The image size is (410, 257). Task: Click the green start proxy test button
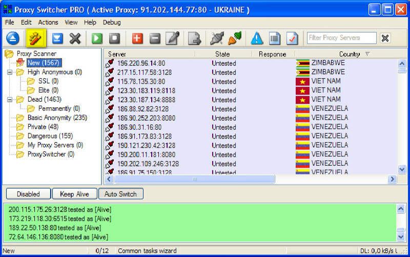[x=97, y=38]
